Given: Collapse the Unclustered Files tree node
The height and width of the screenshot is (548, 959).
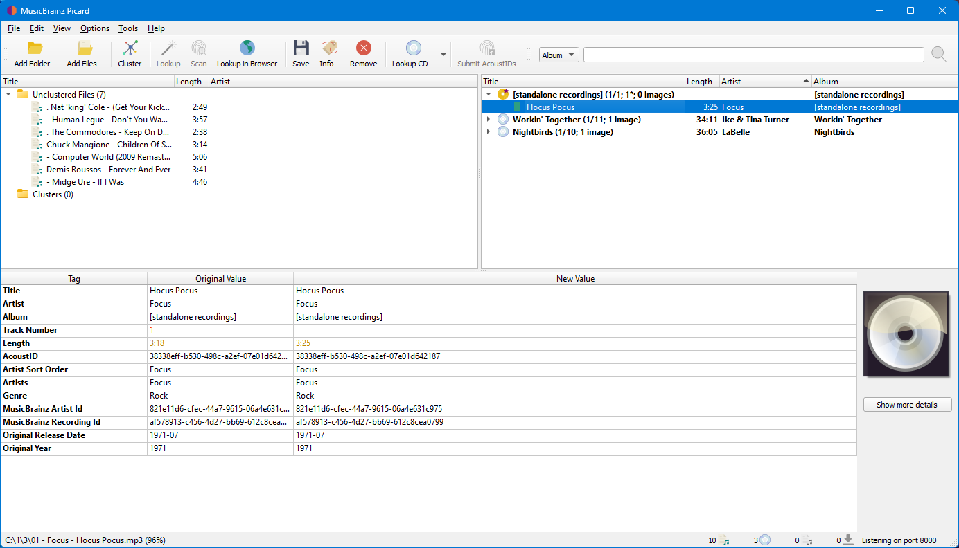Looking at the screenshot, I should [x=8, y=94].
